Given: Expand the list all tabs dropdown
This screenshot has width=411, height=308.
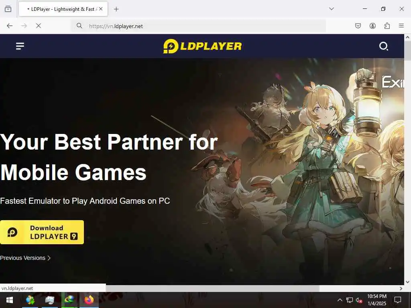Looking at the screenshot, I should tap(332, 9).
